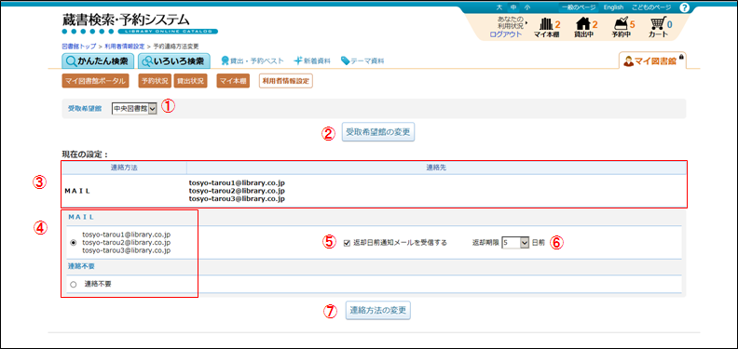Click the 蔵書検索・予約システム logo
This screenshot has height=349, width=738.
140,22
